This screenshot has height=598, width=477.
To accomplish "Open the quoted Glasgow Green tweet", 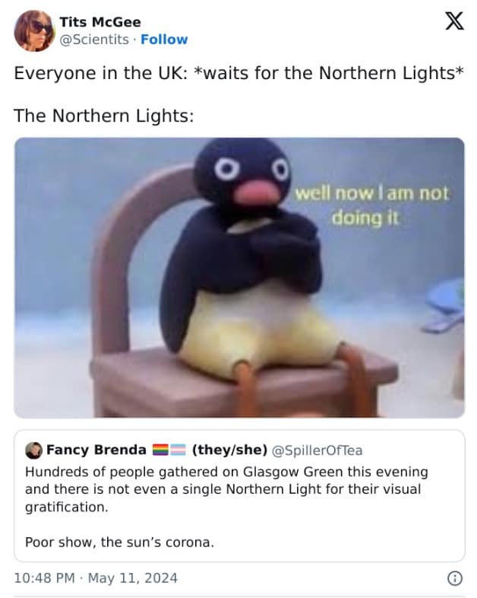I will coord(239,496).
